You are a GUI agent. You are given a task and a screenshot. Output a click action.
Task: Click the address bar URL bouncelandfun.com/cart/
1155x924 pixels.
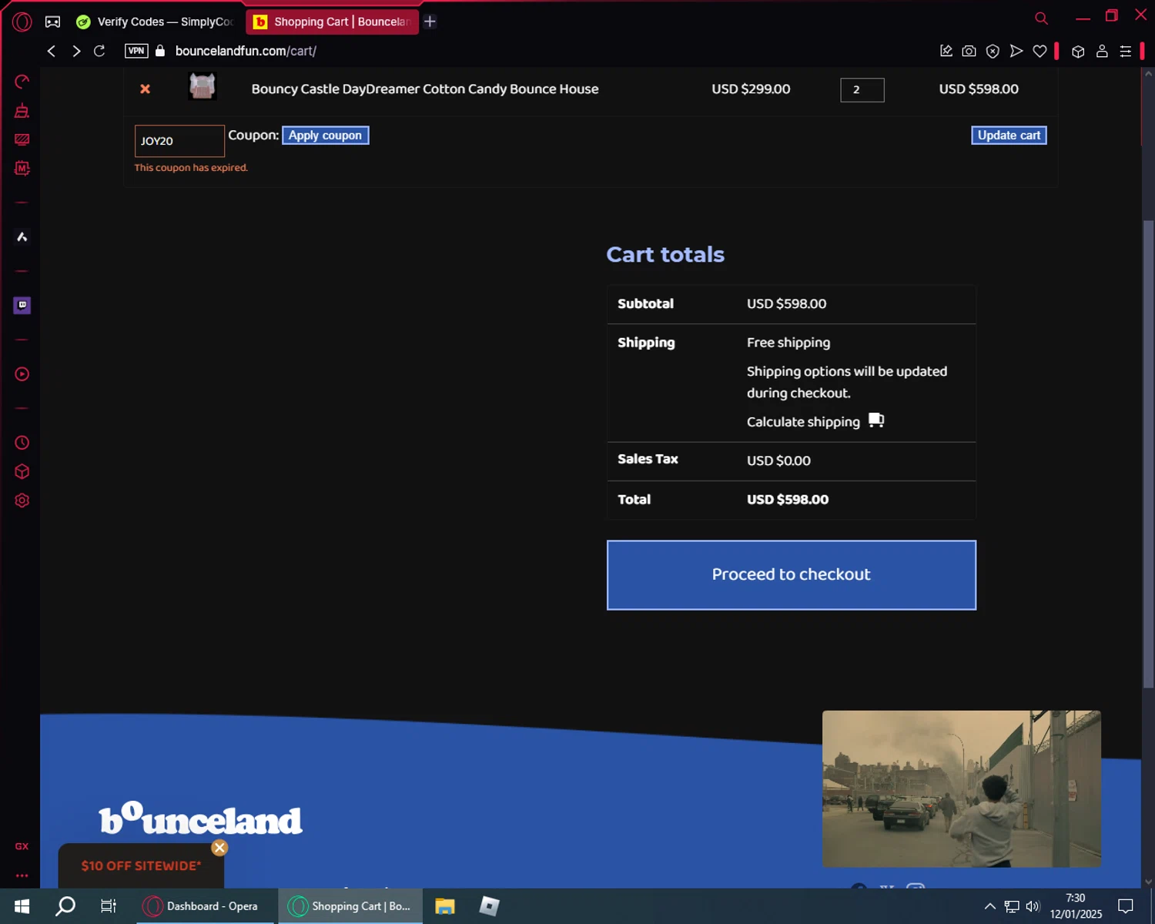point(246,51)
